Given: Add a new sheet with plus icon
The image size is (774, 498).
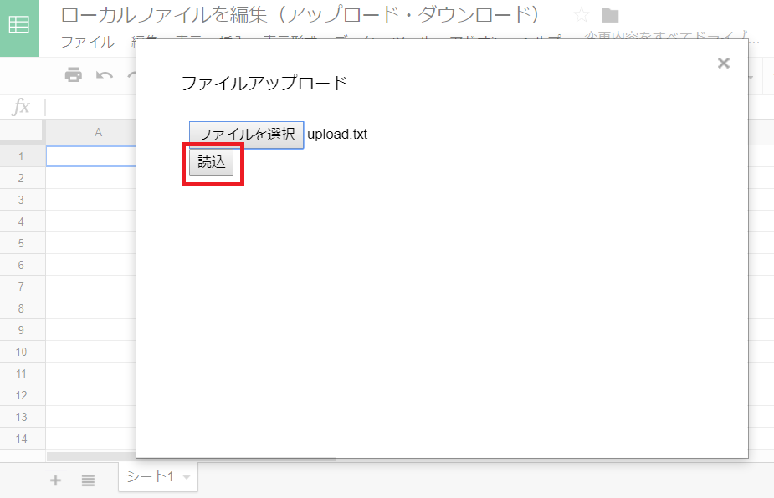Looking at the screenshot, I should (x=56, y=480).
